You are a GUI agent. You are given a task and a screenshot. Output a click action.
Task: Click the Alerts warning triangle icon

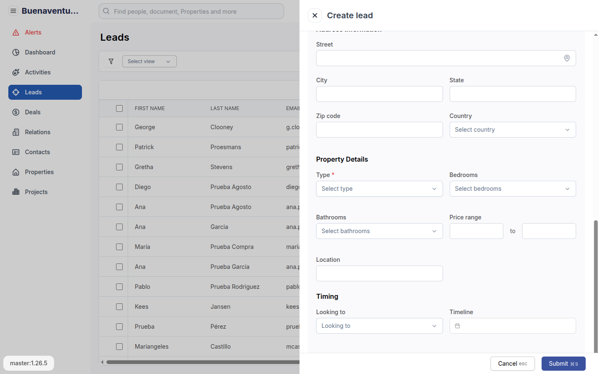tap(16, 32)
